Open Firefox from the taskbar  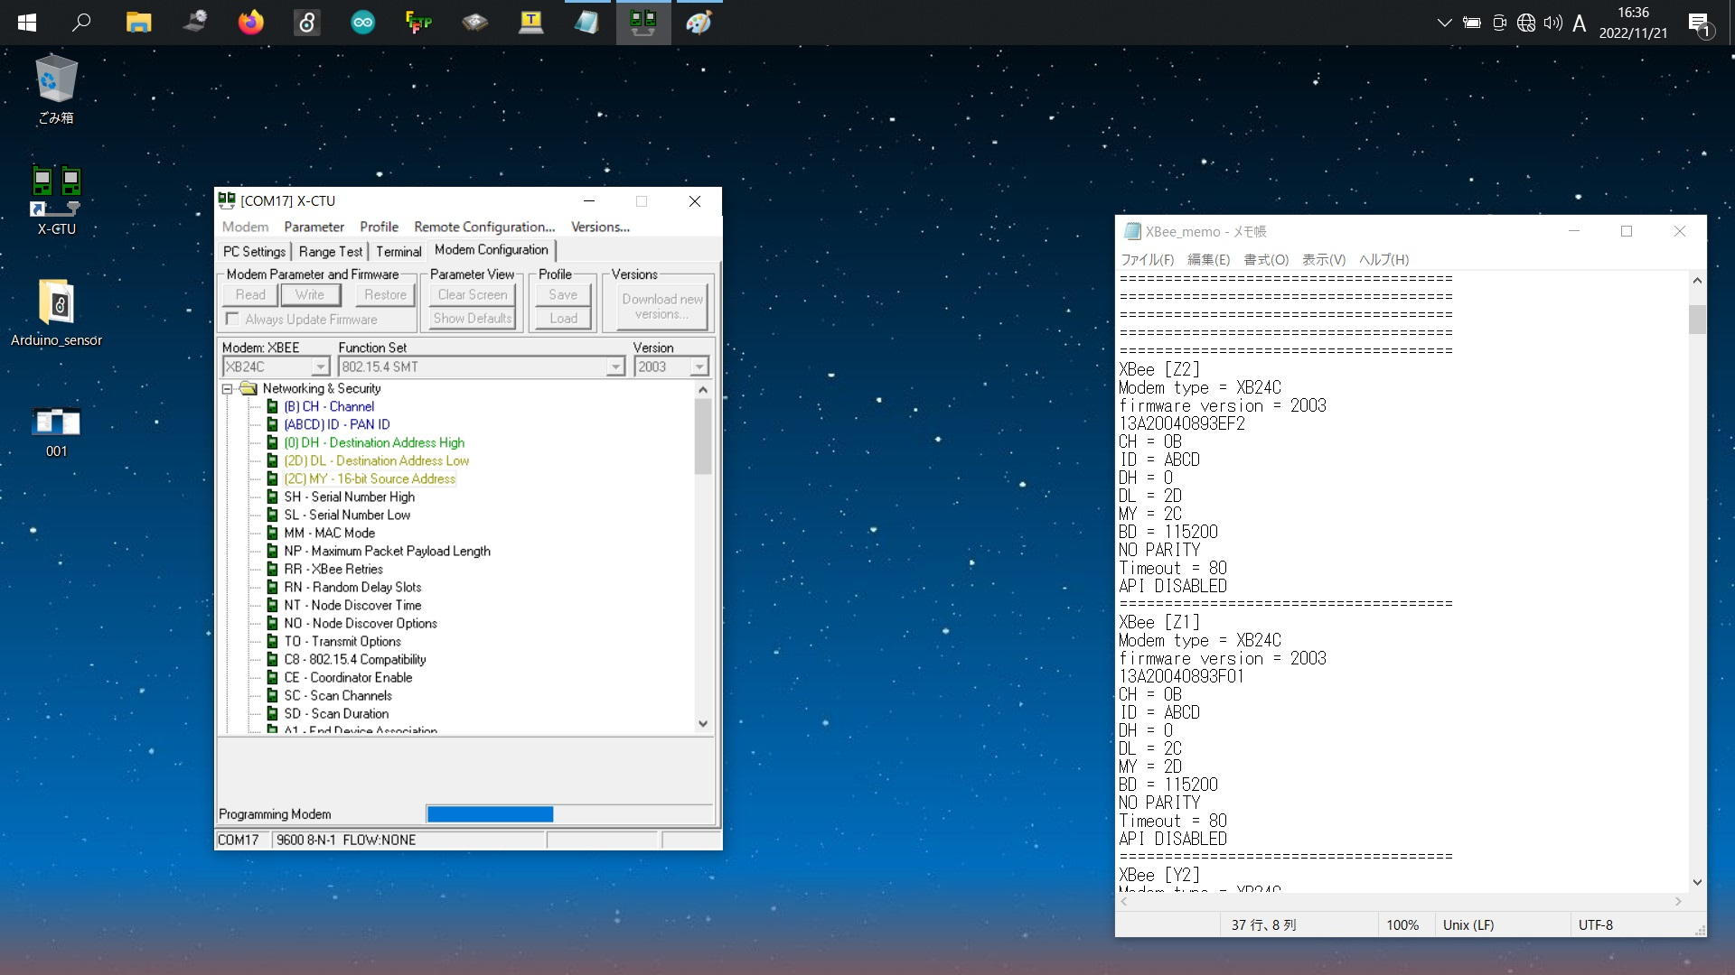[x=250, y=23]
